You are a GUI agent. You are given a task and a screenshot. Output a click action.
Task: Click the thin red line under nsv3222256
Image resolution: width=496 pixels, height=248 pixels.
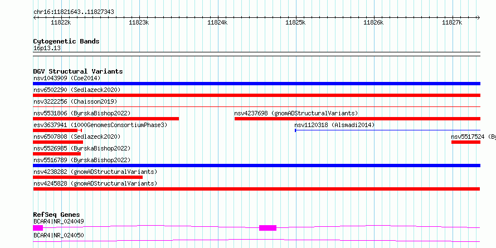(x=256, y=107)
